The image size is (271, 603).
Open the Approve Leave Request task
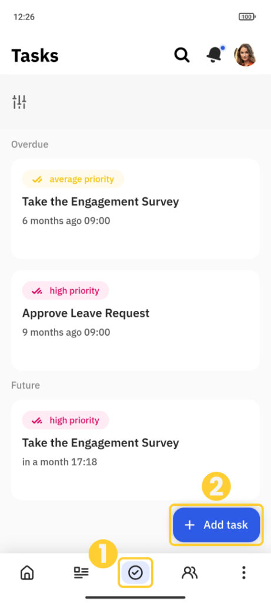tap(135, 320)
